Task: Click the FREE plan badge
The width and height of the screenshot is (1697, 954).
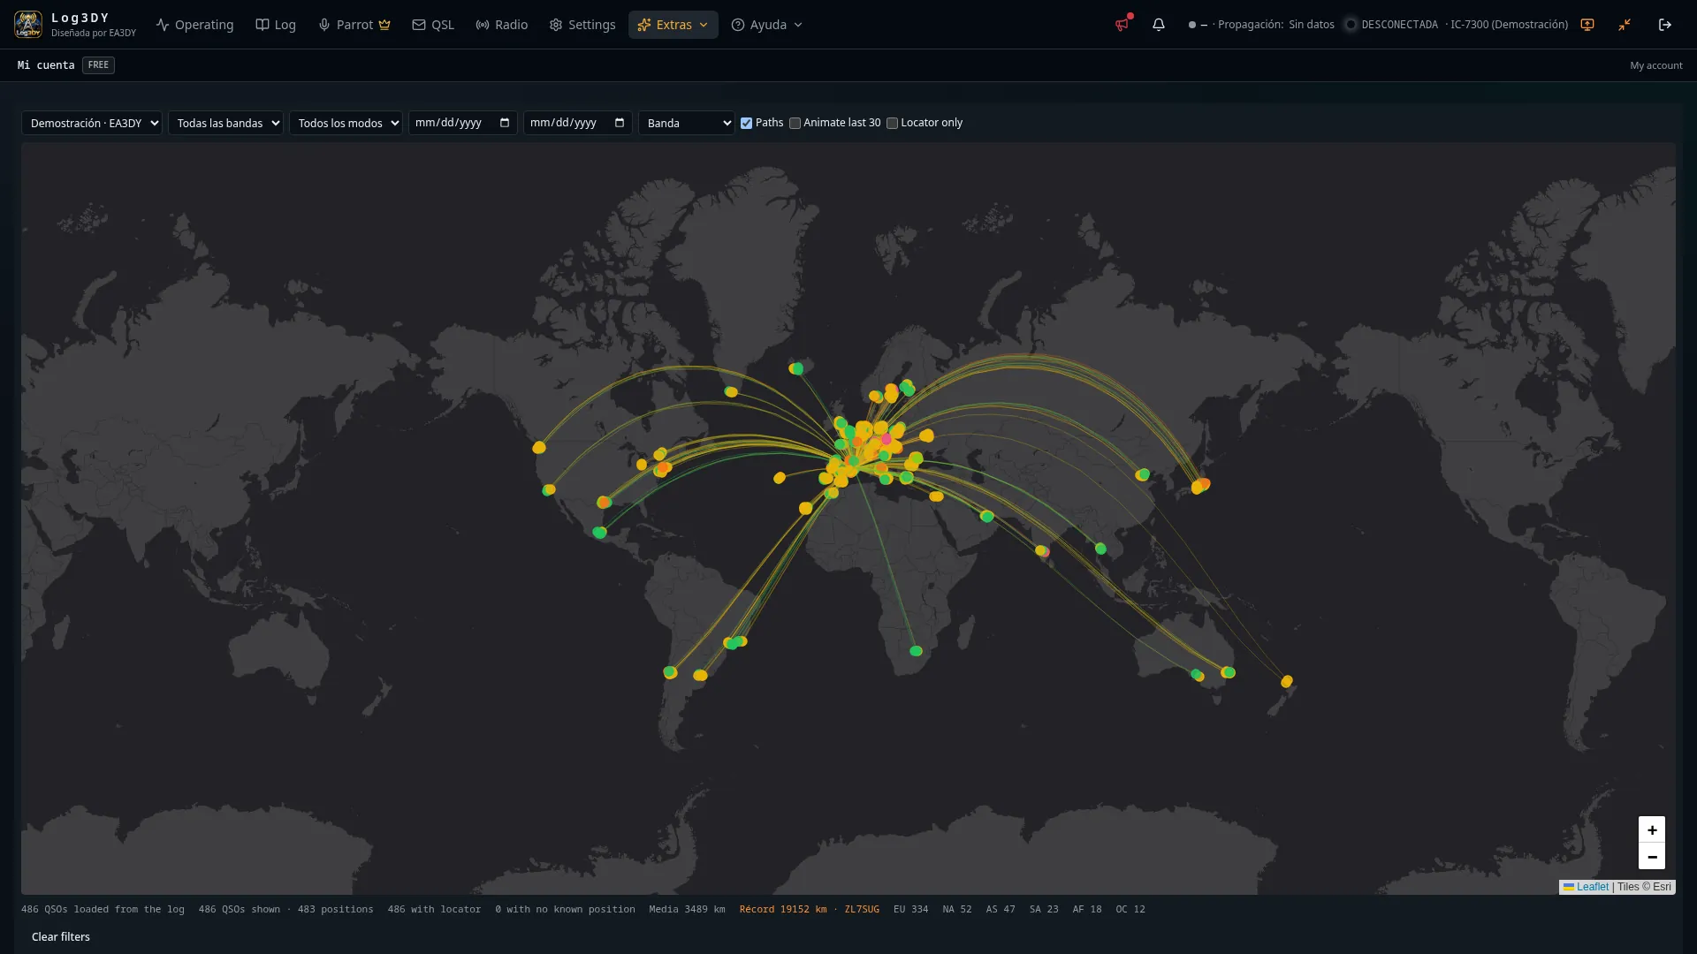Action: tap(98, 65)
